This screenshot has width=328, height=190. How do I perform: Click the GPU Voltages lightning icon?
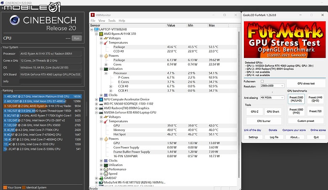point(106,117)
